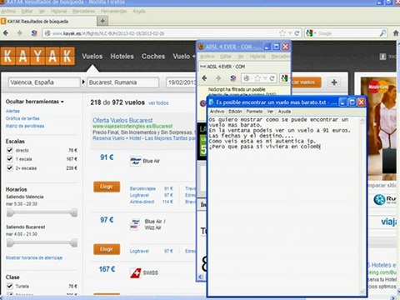Open Hoteles section in Kayak nav
This screenshot has height=300, width=400.
coord(122,57)
